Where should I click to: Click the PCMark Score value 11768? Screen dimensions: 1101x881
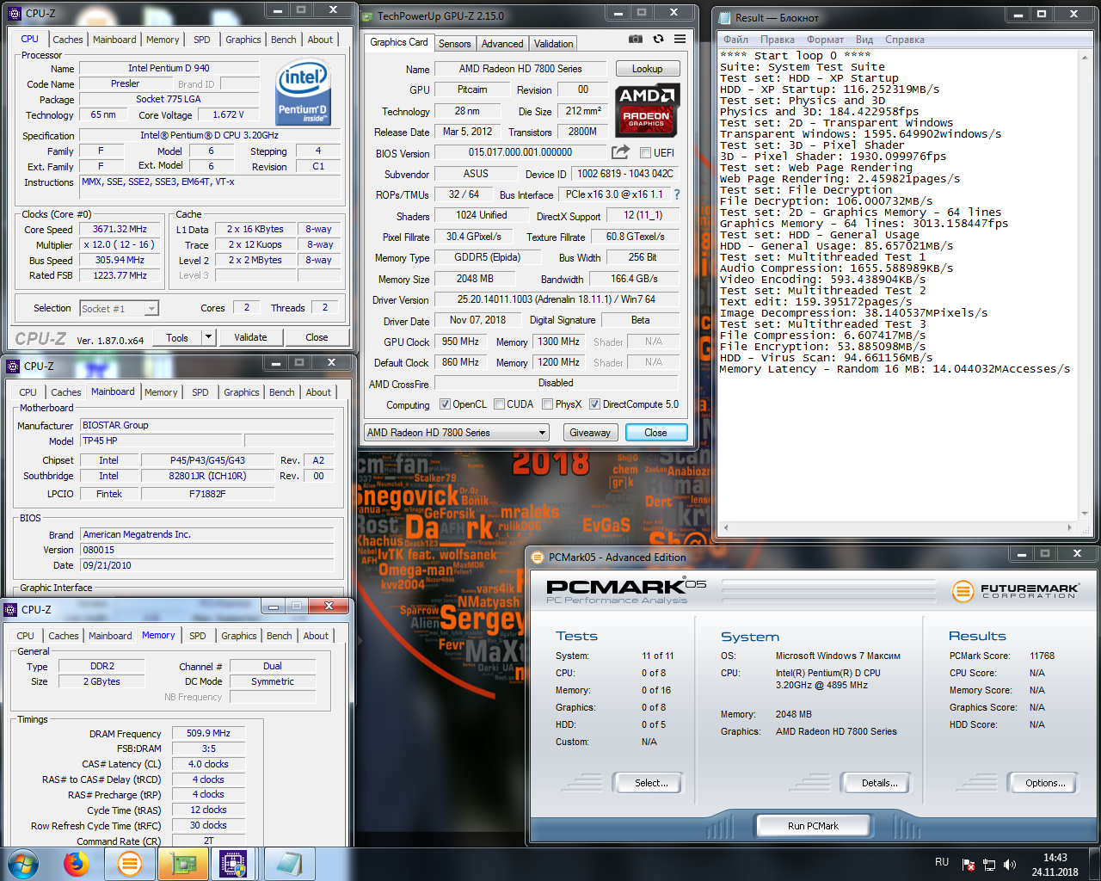(x=1042, y=656)
